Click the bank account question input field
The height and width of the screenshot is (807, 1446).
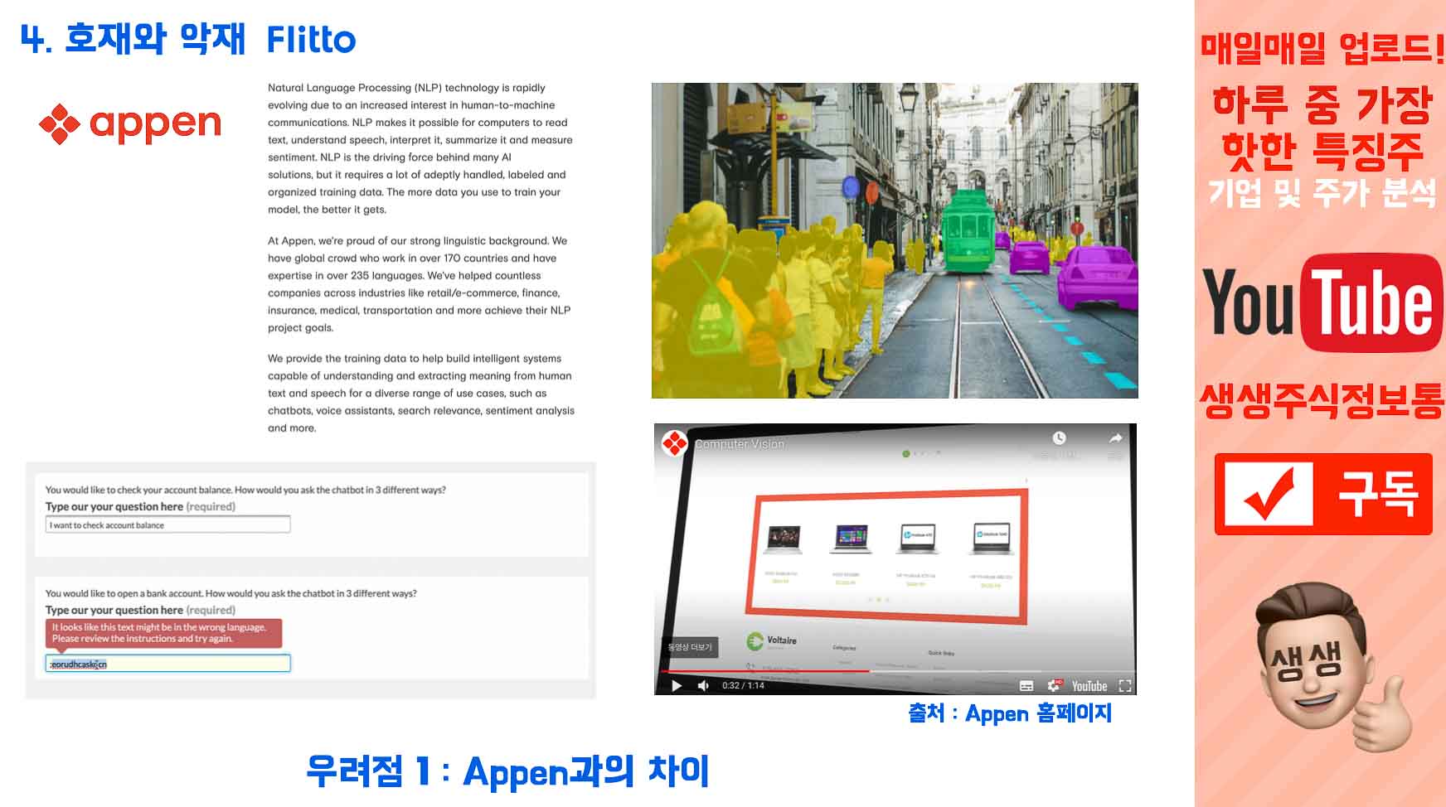(167, 664)
